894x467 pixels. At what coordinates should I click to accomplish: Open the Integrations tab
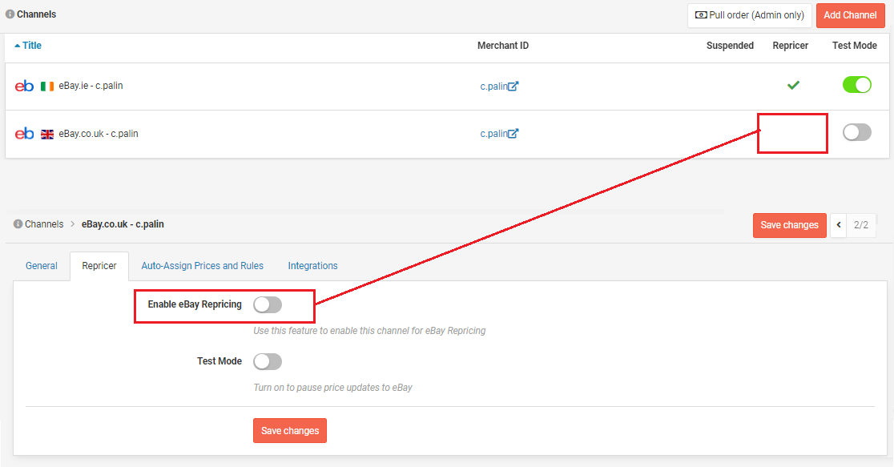312,266
